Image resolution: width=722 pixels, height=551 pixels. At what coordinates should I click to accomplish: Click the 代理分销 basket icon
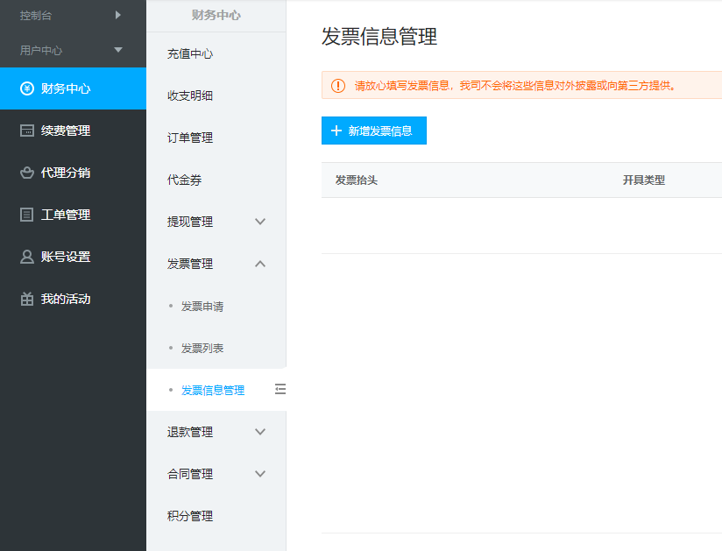[27, 173]
